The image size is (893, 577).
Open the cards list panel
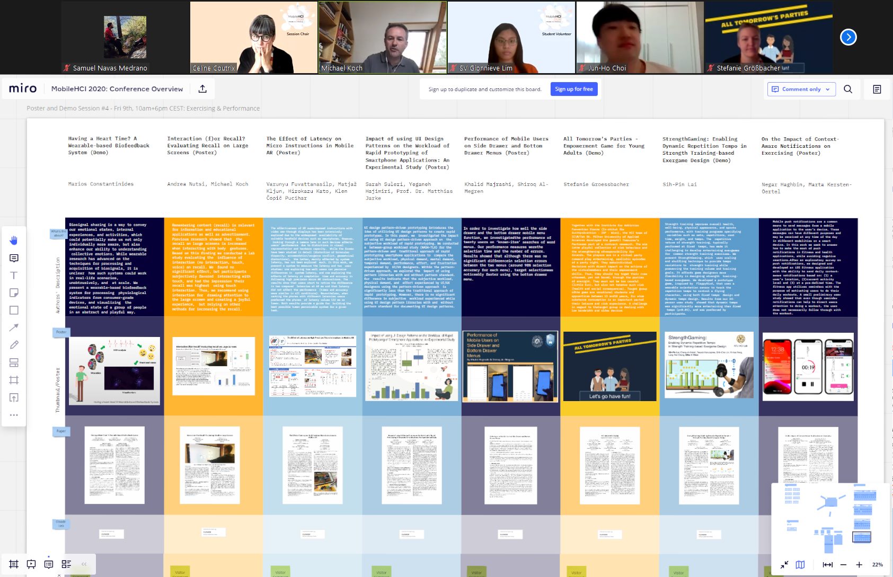[x=66, y=564]
